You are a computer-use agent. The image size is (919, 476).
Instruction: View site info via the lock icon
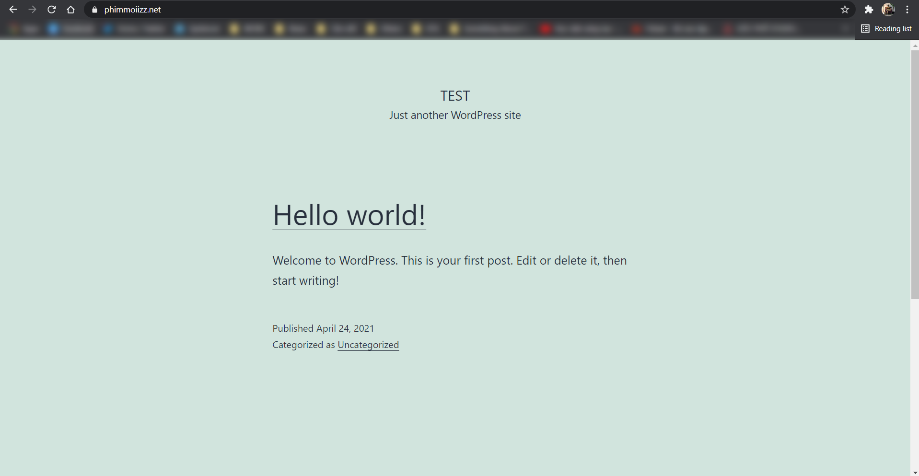[x=94, y=10]
